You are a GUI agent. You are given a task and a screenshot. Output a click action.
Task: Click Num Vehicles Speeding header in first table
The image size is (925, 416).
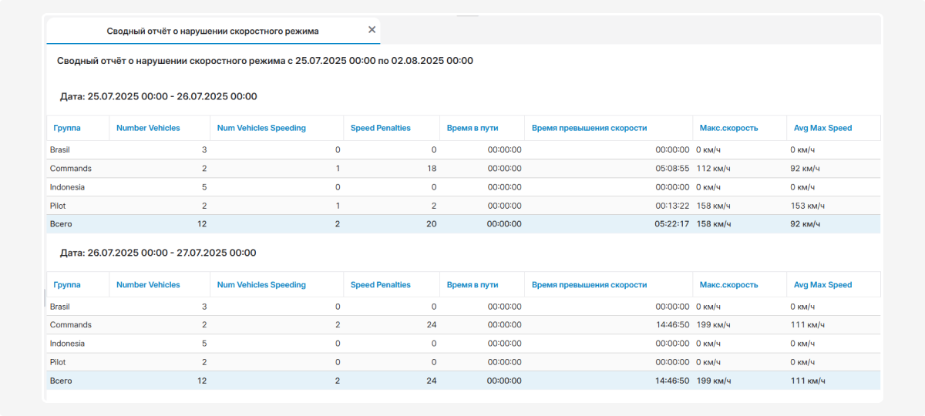pos(261,128)
